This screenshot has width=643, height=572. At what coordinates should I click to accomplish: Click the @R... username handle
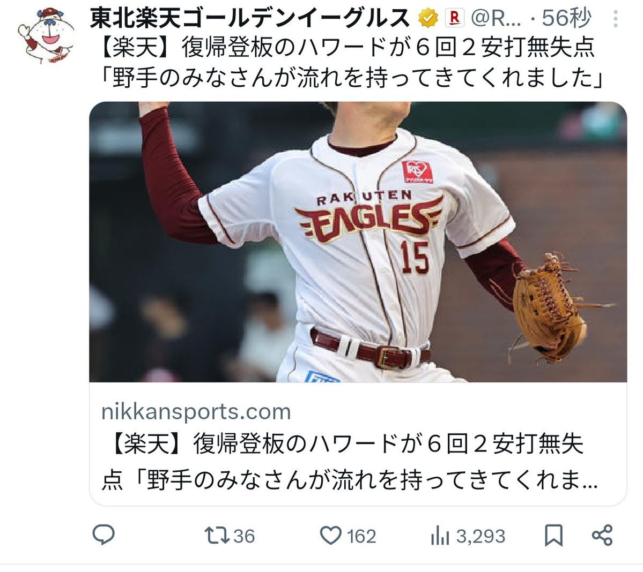496,18
